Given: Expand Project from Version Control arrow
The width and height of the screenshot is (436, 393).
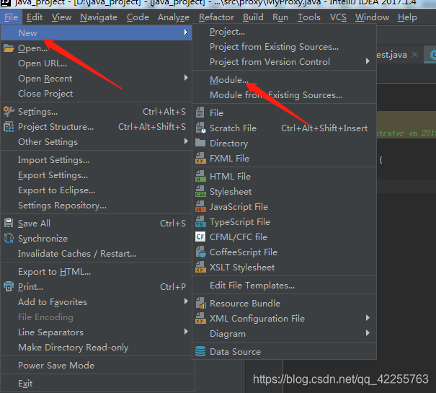Looking at the screenshot, I should pyautogui.click(x=368, y=61).
